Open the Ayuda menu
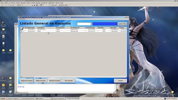The height and width of the screenshot is (100, 178). pyautogui.click(x=62, y=3)
